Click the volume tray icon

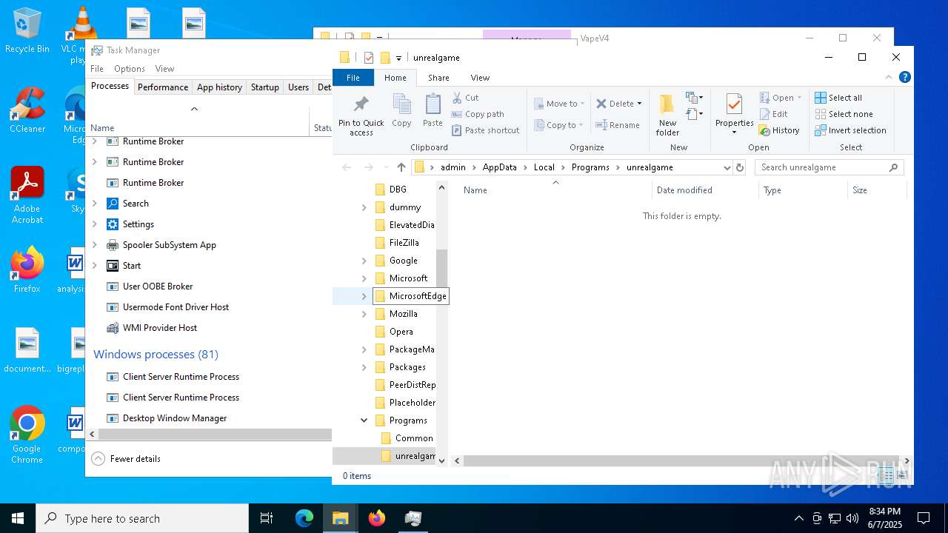[852, 518]
